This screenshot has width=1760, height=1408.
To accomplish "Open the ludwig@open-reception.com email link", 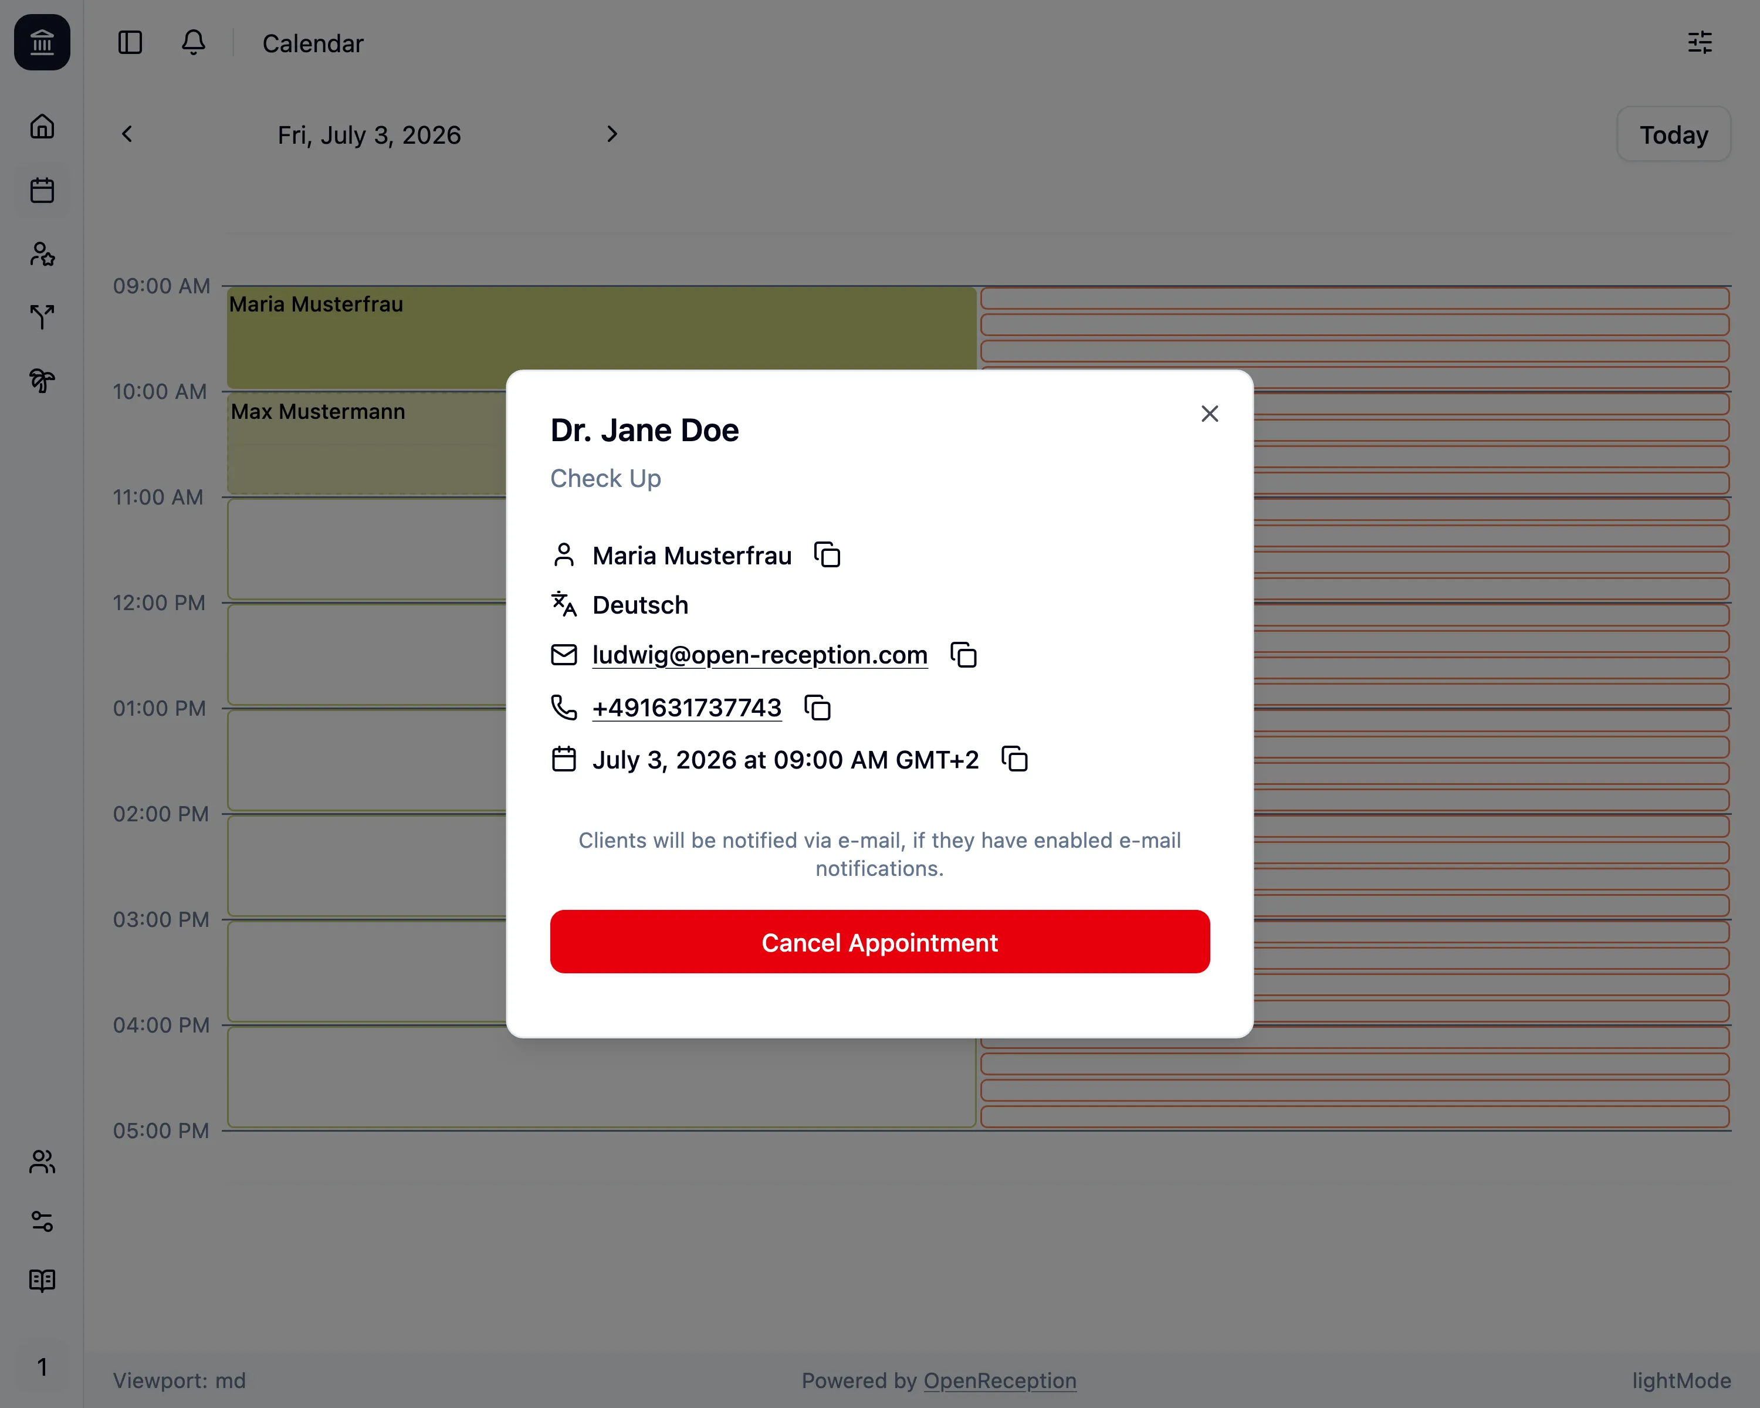I will (x=760, y=655).
